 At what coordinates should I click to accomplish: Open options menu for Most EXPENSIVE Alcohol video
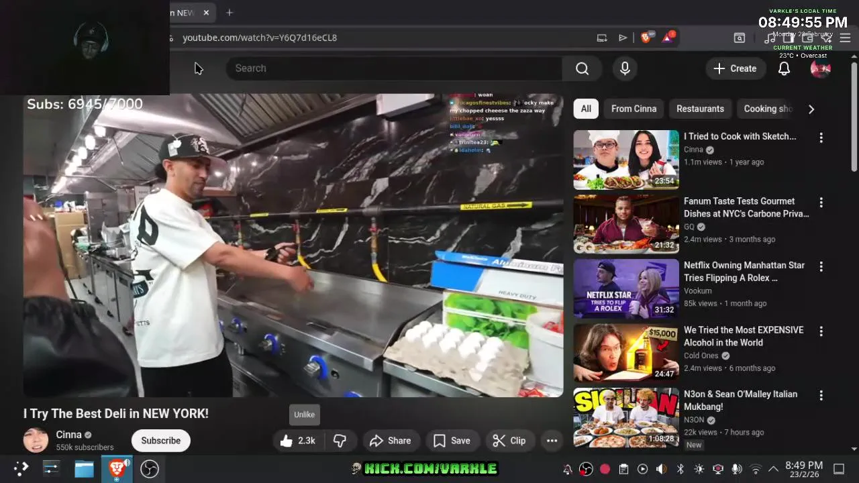click(x=821, y=331)
